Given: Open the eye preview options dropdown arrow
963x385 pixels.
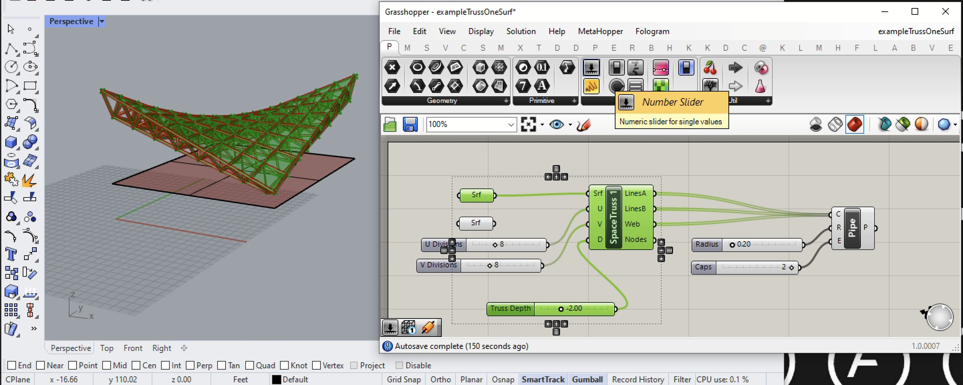Looking at the screenshot, I should [570, 124].
